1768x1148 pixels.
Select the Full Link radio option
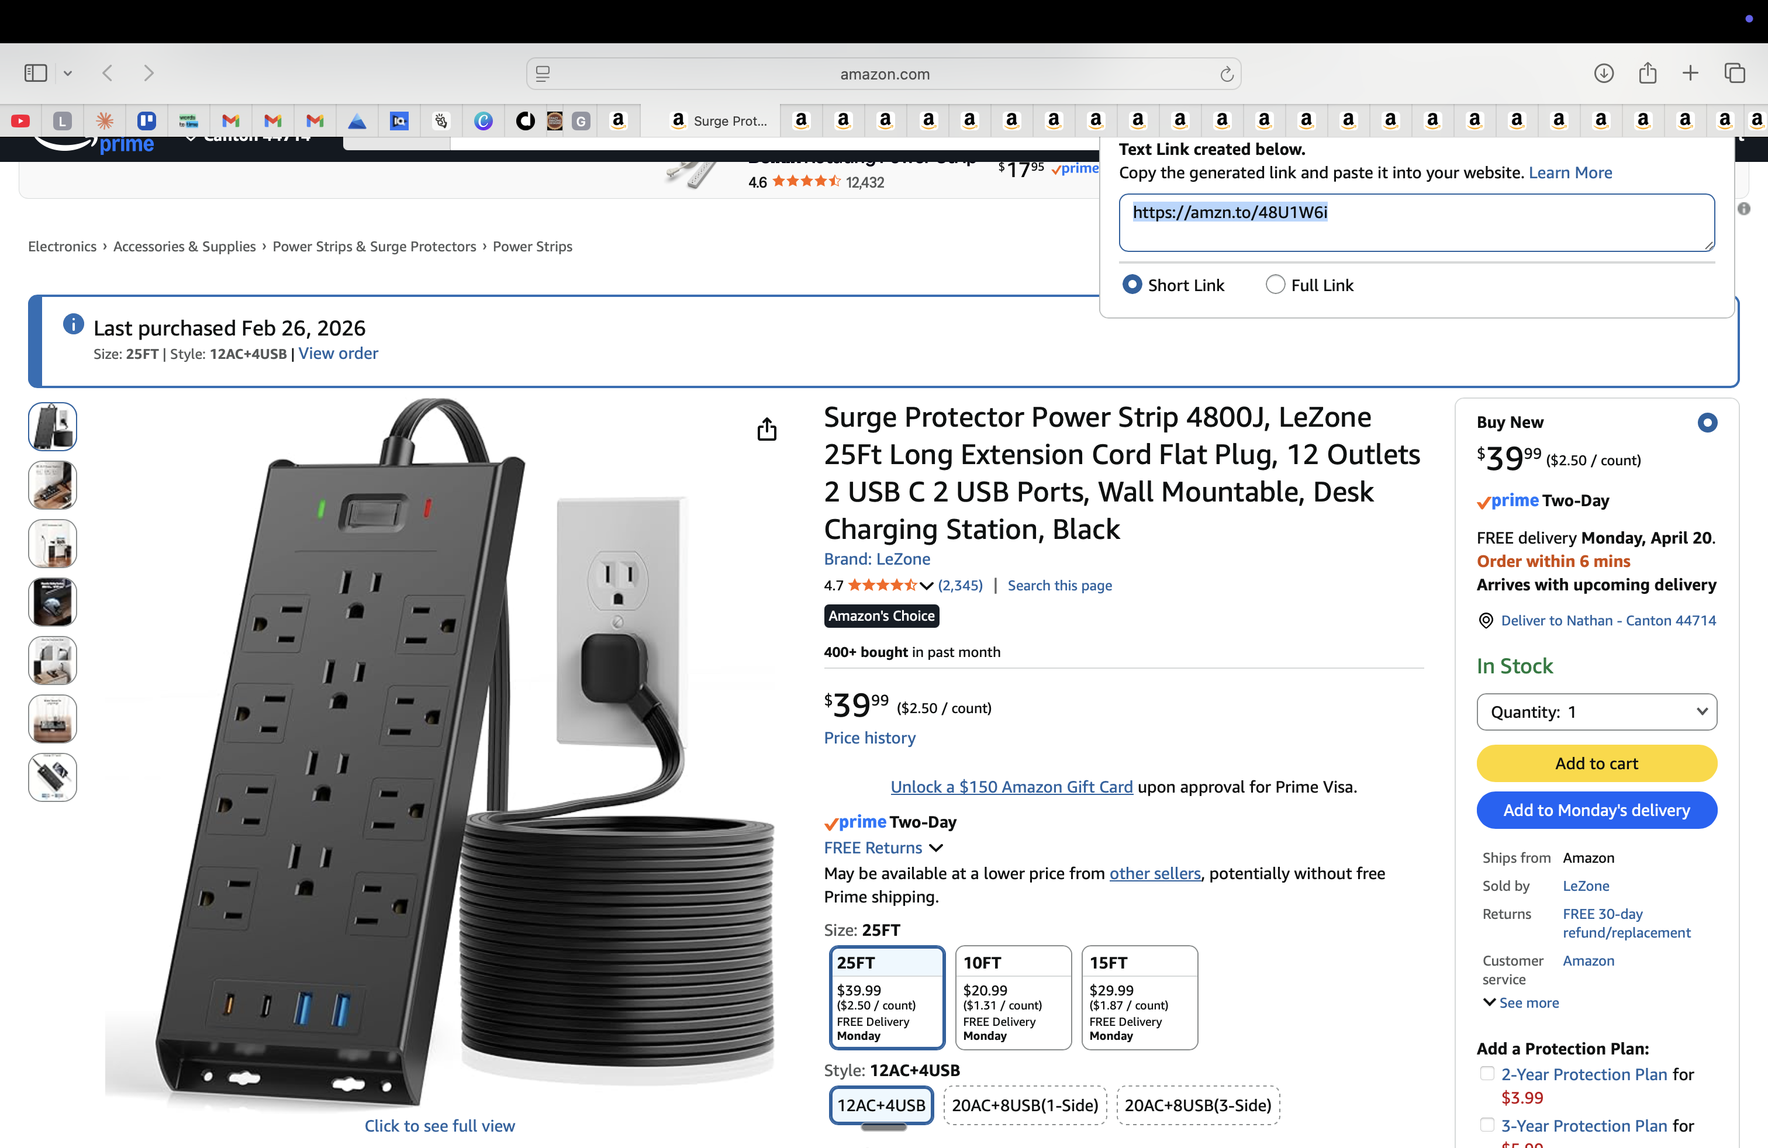pos(1275,285)
